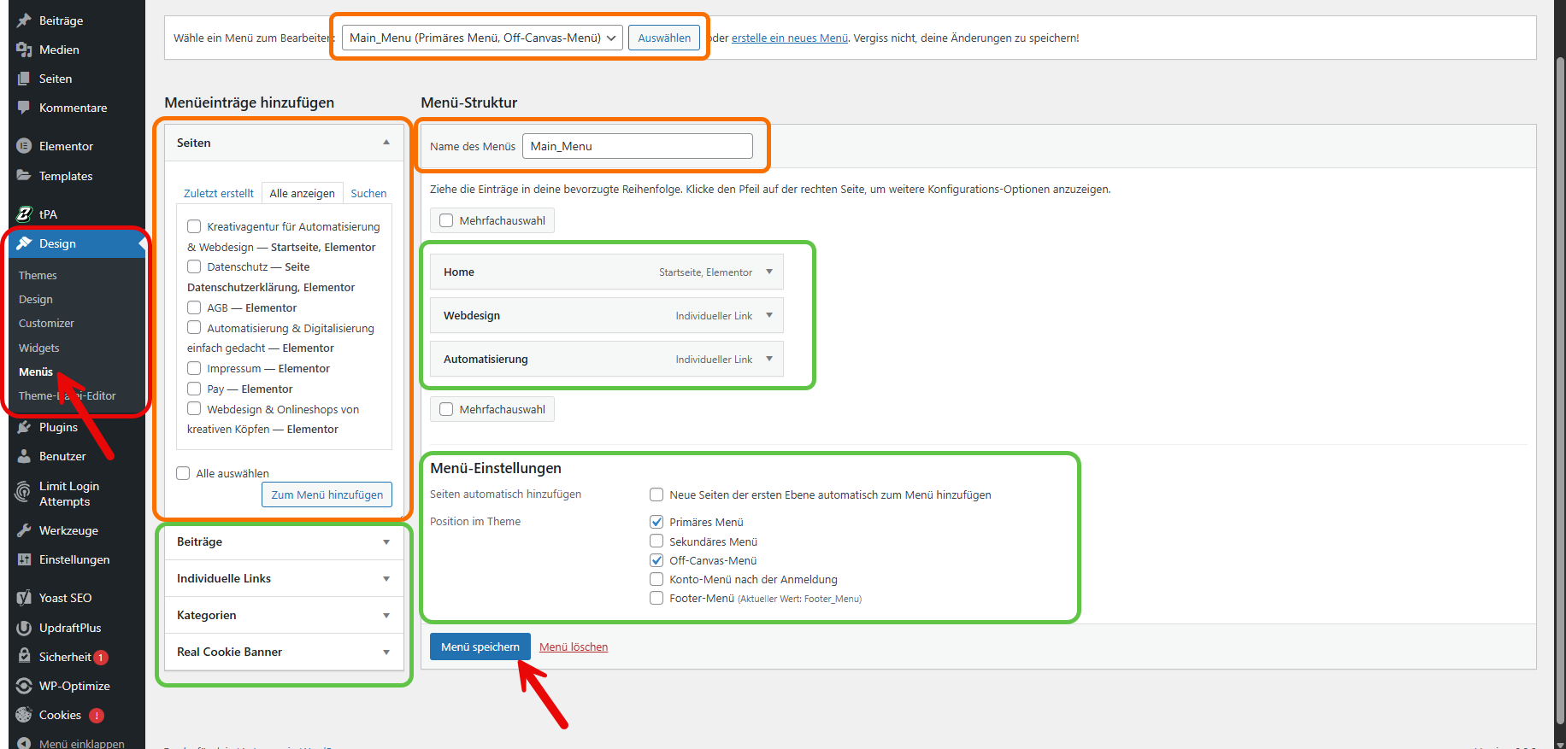Check the Kreativagentur für Automatisierung page checkbox

click(194, 226)
